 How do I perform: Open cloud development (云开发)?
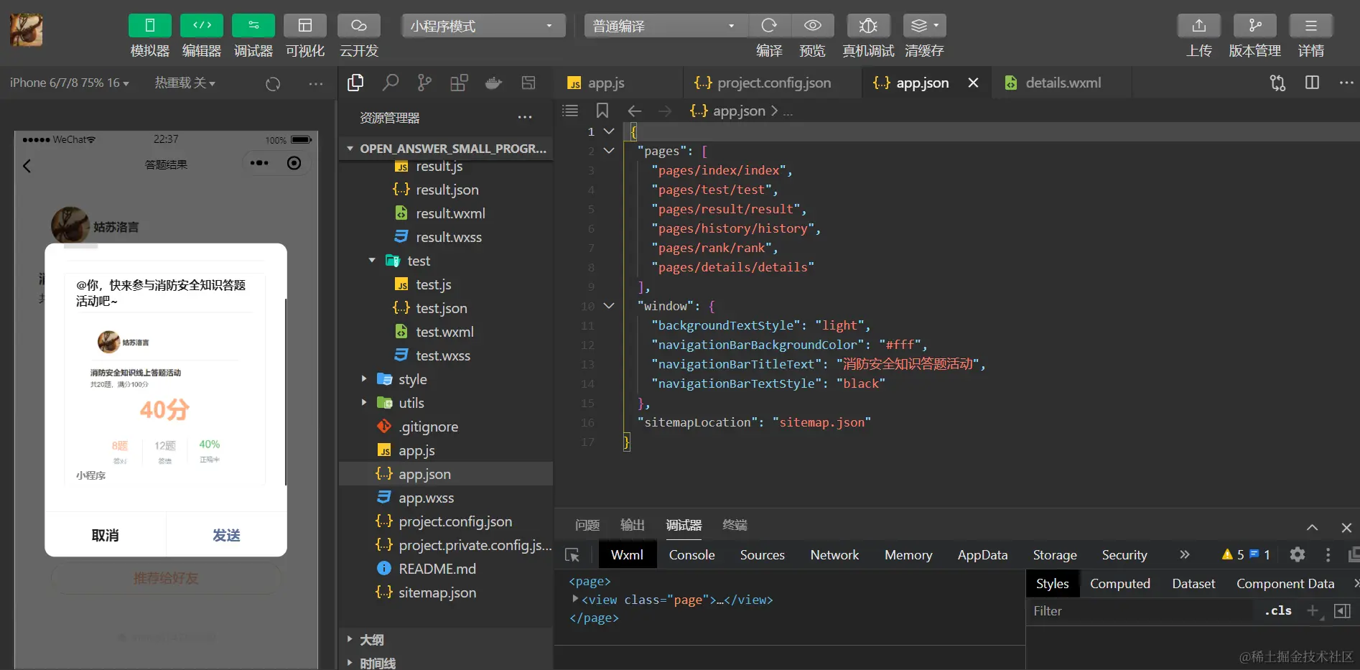pyautogui.click(x=359, y=26)
